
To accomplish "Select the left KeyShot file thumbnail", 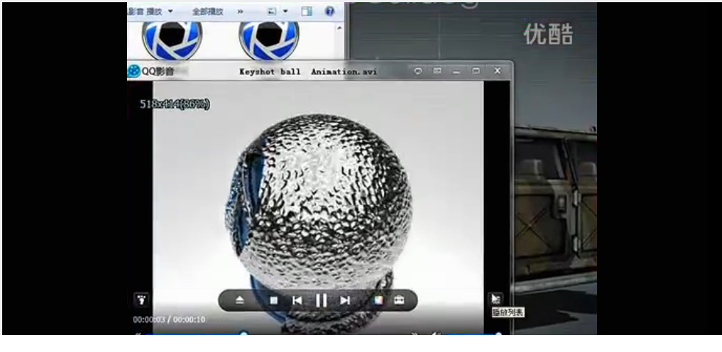I will pyautogui.click(x=172, y=40).
